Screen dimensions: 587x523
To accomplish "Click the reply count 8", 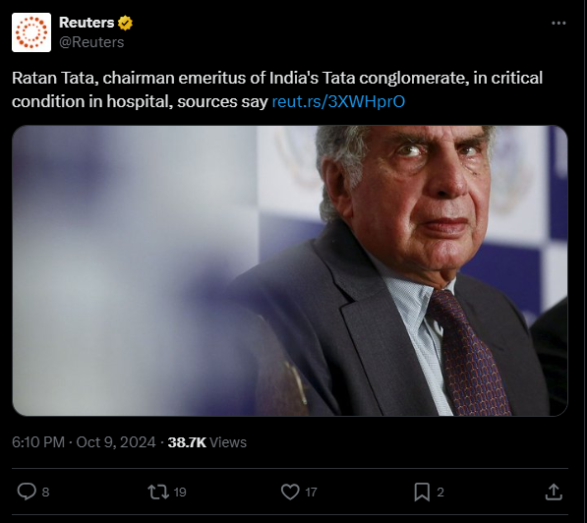I will point(45,492).
